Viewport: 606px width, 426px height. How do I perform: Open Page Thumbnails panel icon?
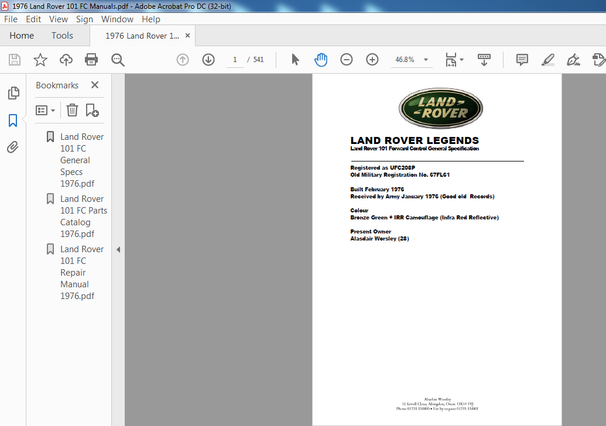pyautogui.click(x=13, y=93)
